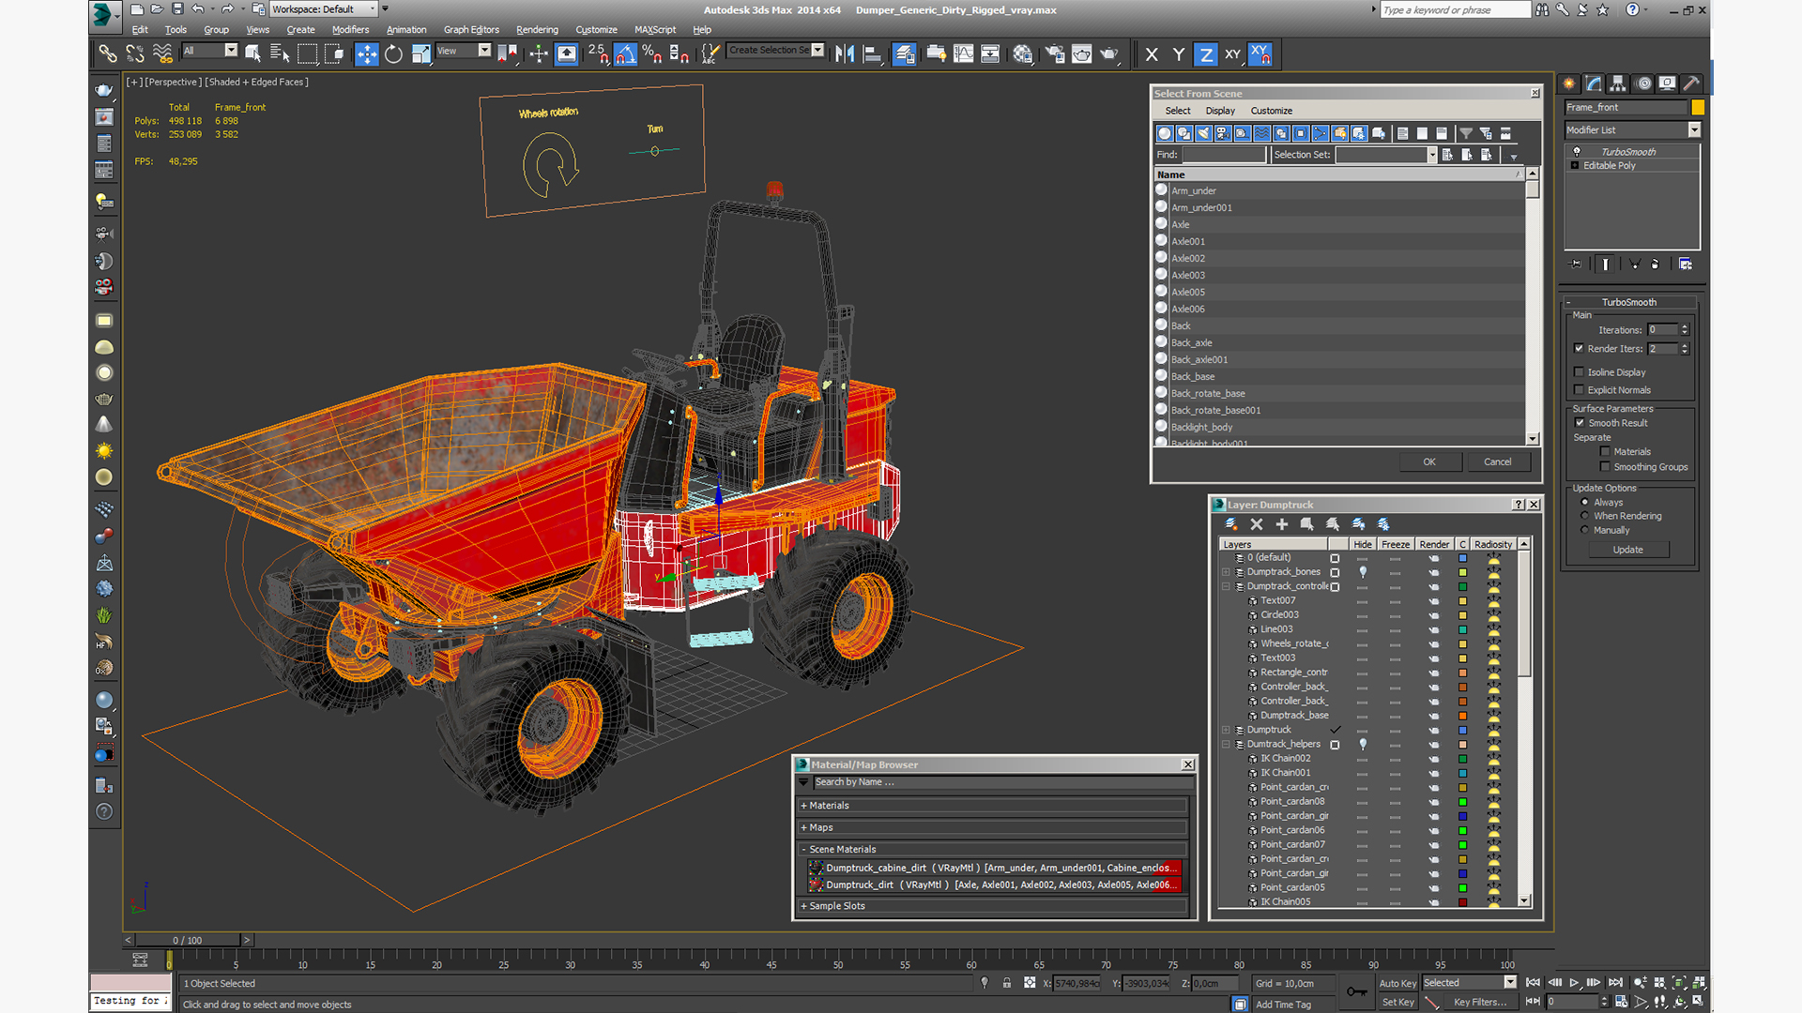Viewport: 1802px width, 1013px height.
Task: Click Delete layer X icon in Layer dialog
Action: tap(1257, 524)
